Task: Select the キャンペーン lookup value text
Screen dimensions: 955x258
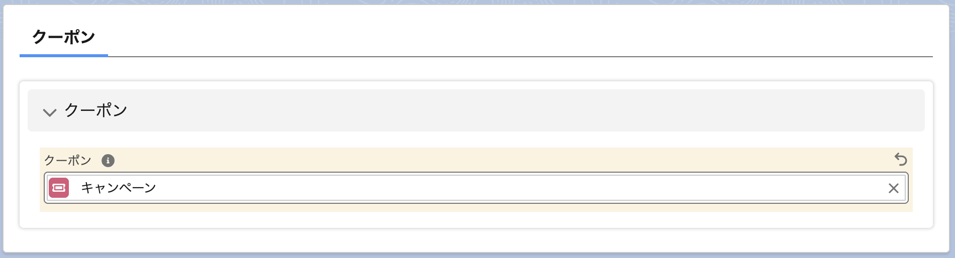Action: (x=119, y=188)
